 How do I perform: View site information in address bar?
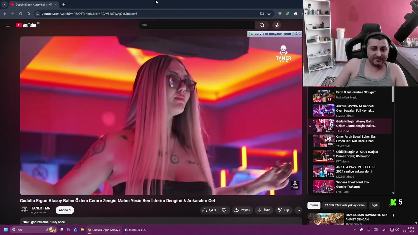pos(38,14)
